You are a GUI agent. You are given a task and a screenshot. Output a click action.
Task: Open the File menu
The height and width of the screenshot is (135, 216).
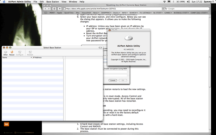[35, 2]
